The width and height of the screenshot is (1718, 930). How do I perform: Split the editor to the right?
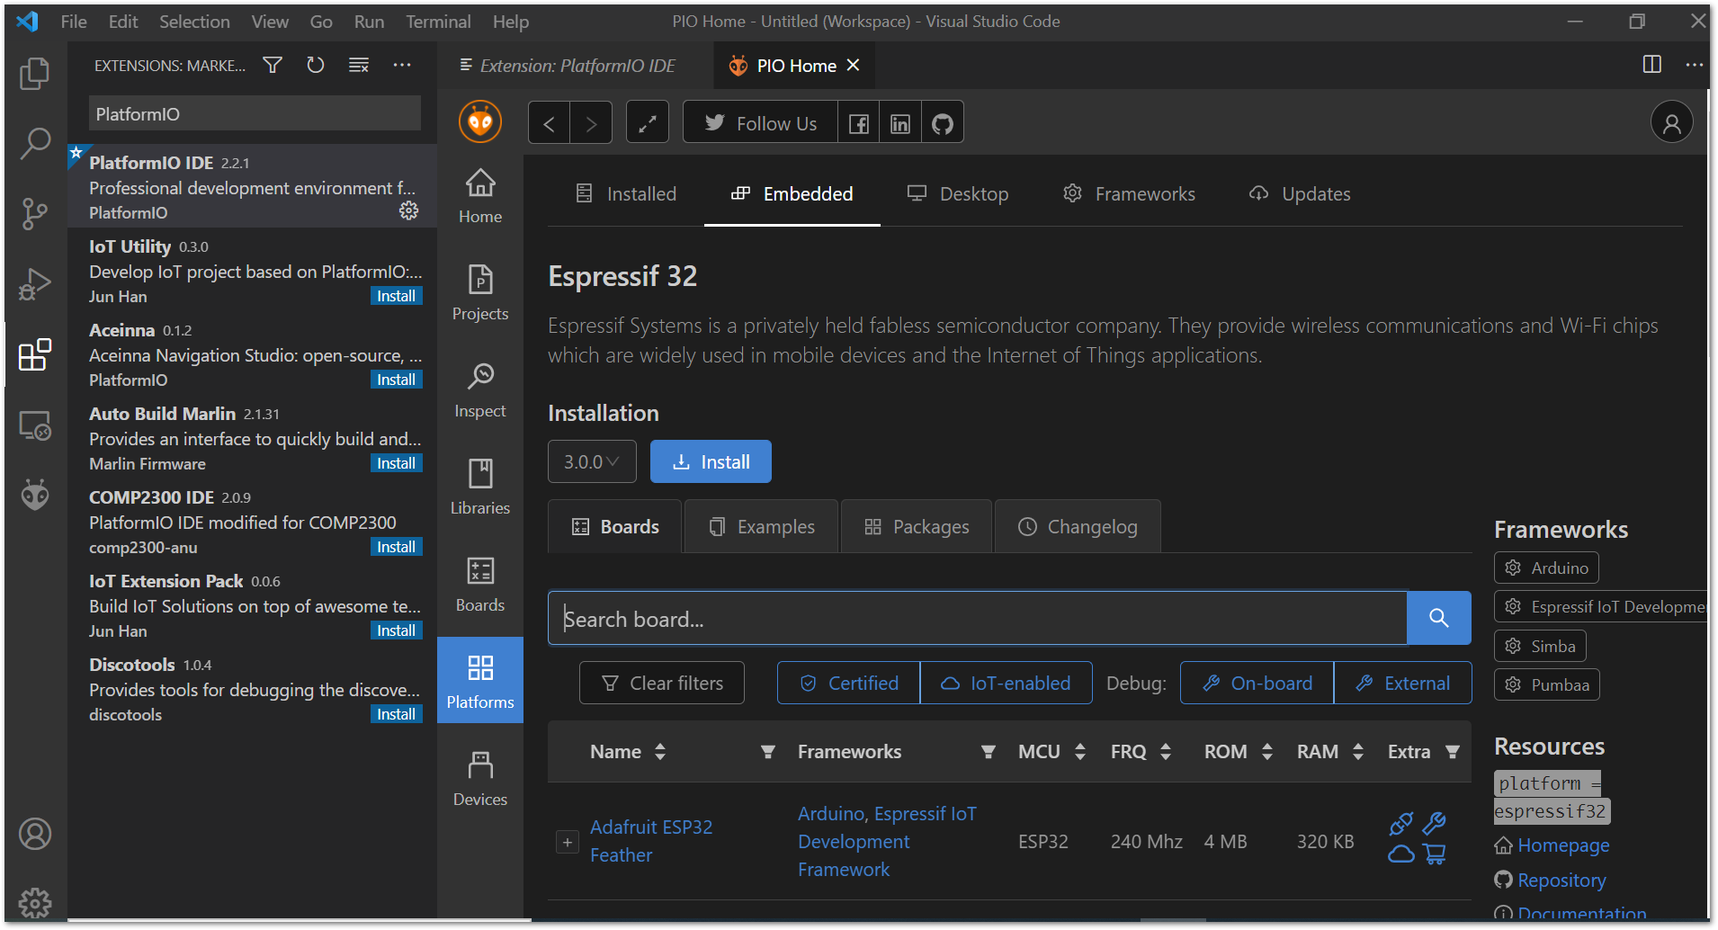pyautogui.click(x=1652, y=65)
